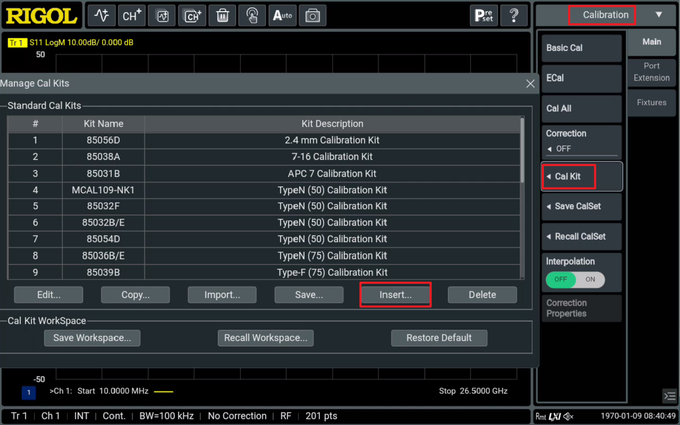Click the RIGOL logo

tap(42, 16)
